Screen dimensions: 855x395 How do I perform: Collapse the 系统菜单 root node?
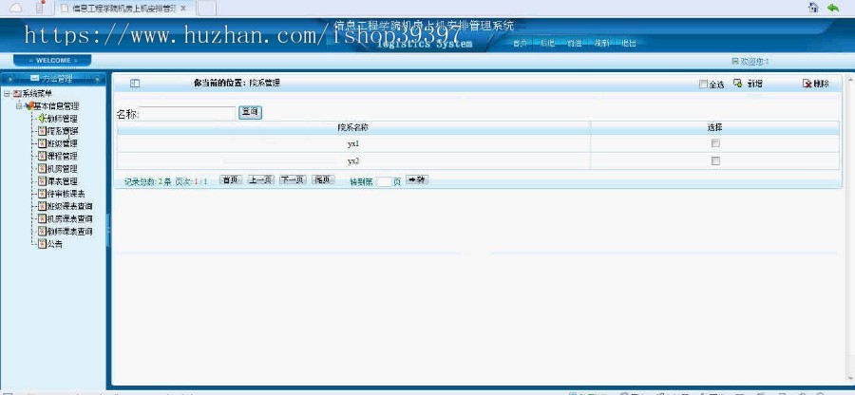[6, 94]
